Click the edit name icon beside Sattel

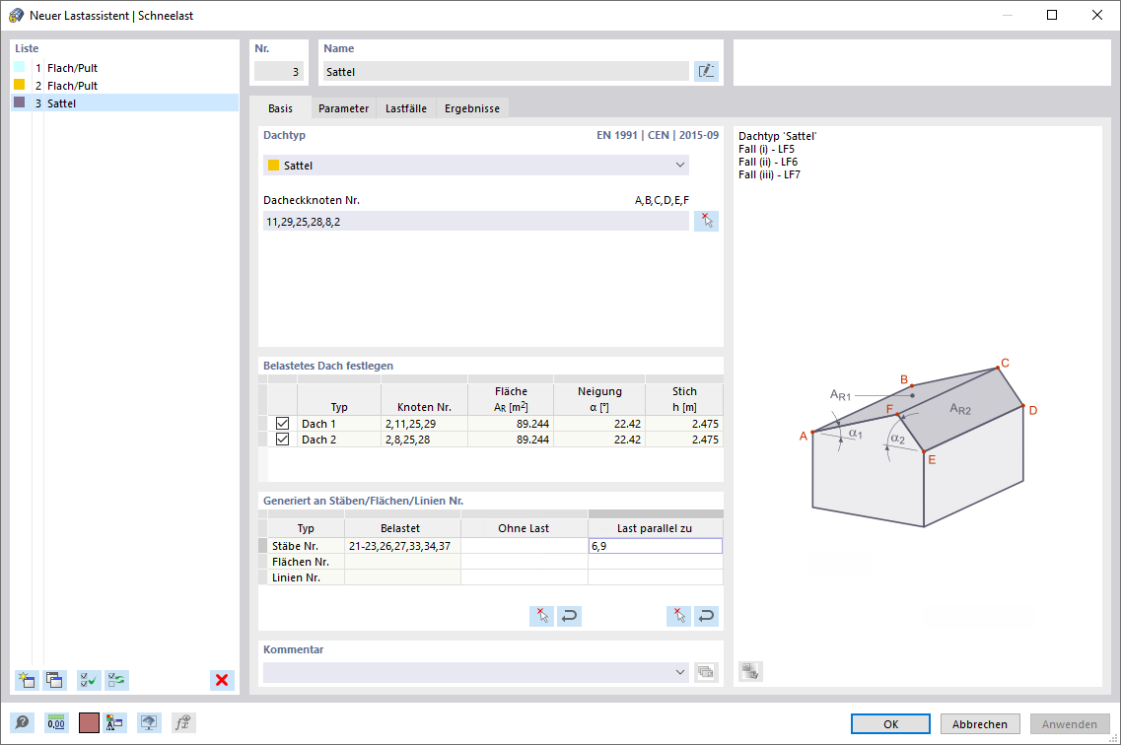(x=706, y=71)
